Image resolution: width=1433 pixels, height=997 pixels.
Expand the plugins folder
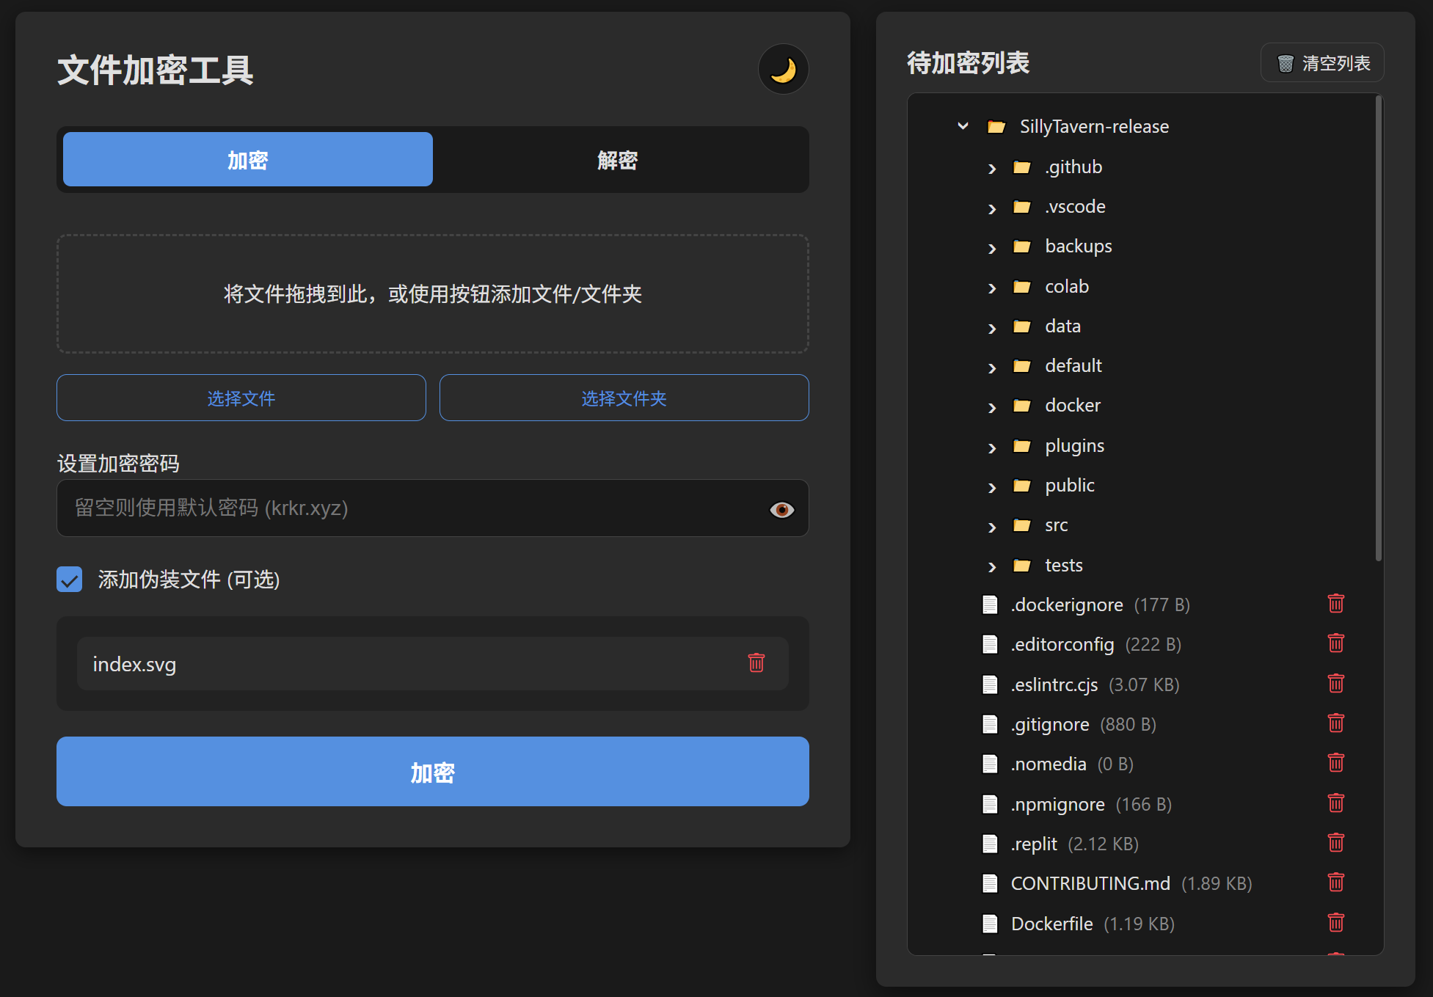click(991, 447)
